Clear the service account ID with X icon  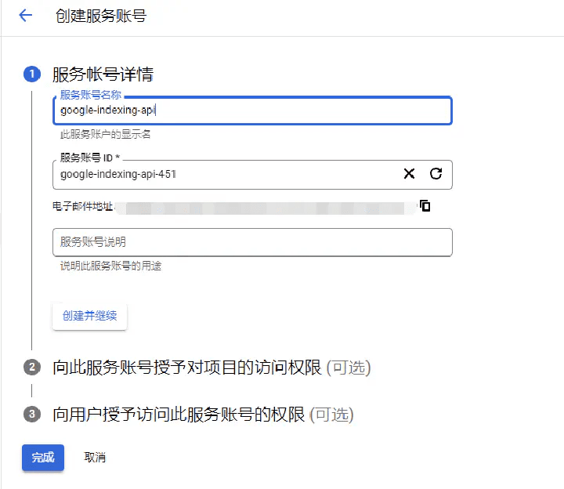click(x=409, y=174)
